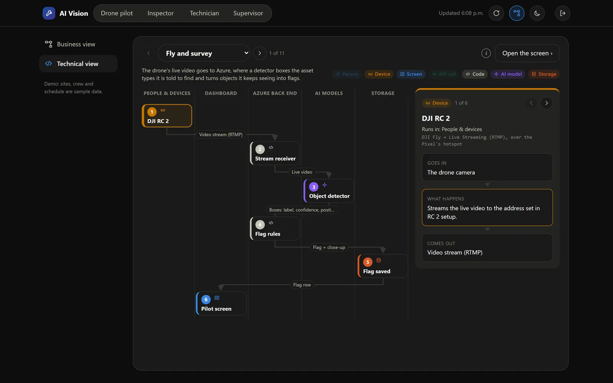Click the COMES OUT card

(x=487, y=248)
